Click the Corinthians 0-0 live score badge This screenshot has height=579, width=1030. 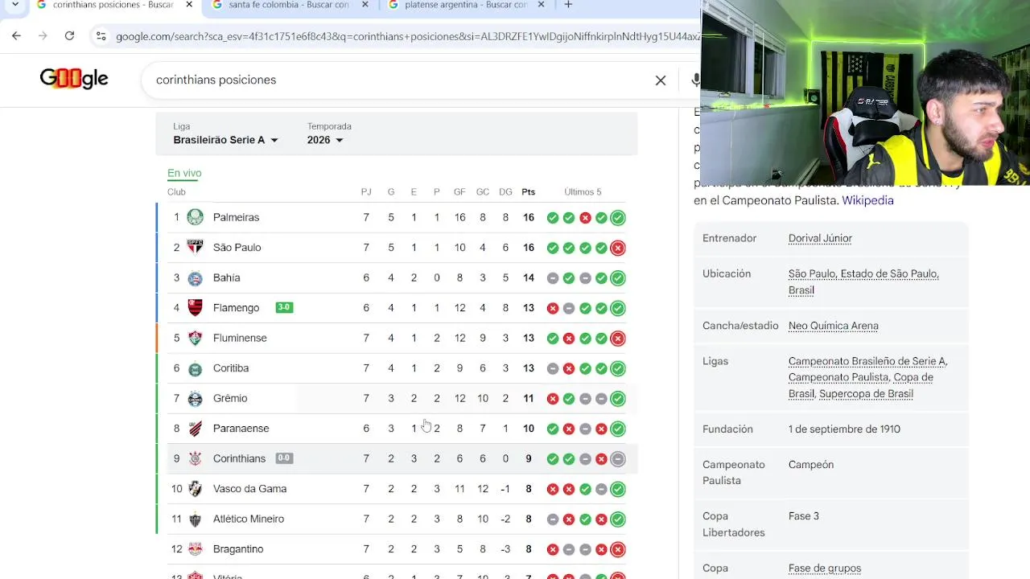coord(284,458)
